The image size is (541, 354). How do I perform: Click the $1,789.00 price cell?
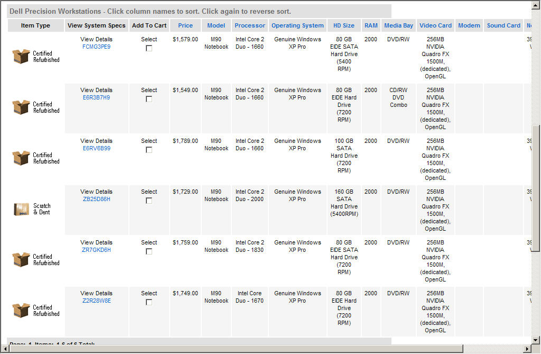point(185,141)
